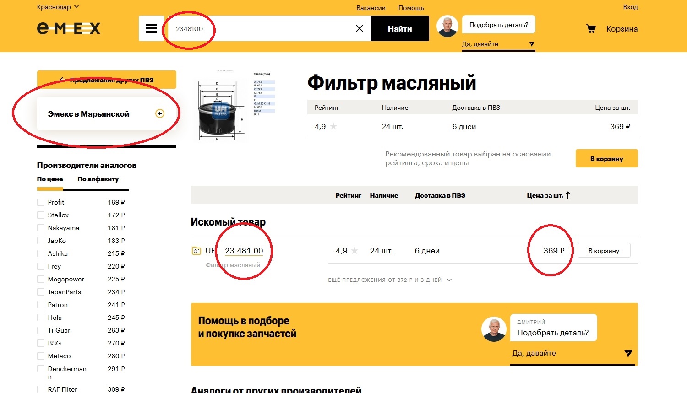Select the JapanParts checkbox
The height and width of the screenshot is (393, 687).
tap(41, 292)
